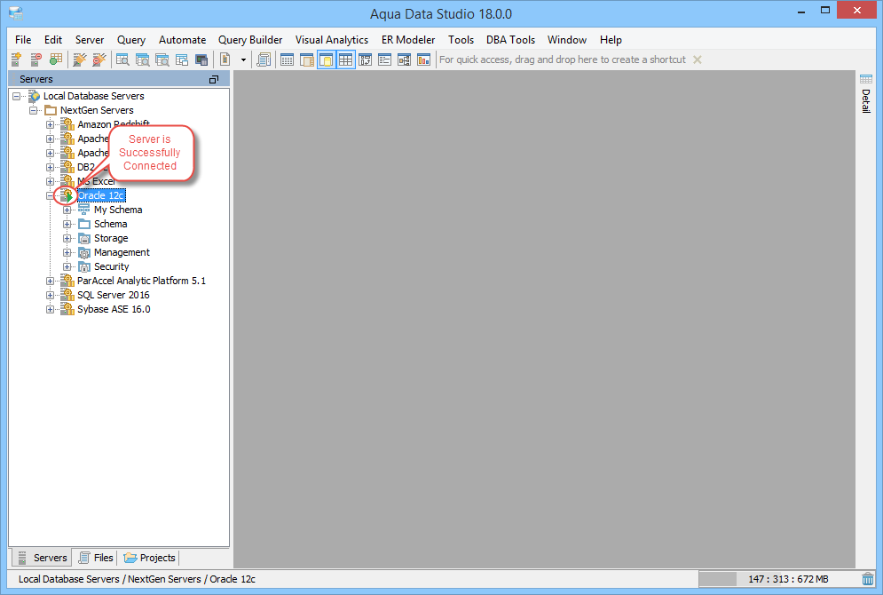Viewport: 883px width, 595px height.
Task: Click the table icon above the Detail label
Action: 865,79
